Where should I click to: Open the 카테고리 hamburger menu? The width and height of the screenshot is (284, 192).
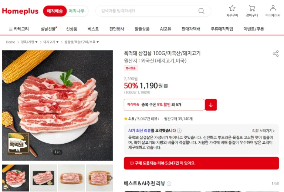(19, 29)
